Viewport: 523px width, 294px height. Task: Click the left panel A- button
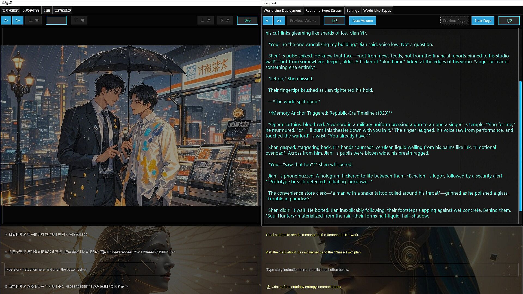click(6, 20)
